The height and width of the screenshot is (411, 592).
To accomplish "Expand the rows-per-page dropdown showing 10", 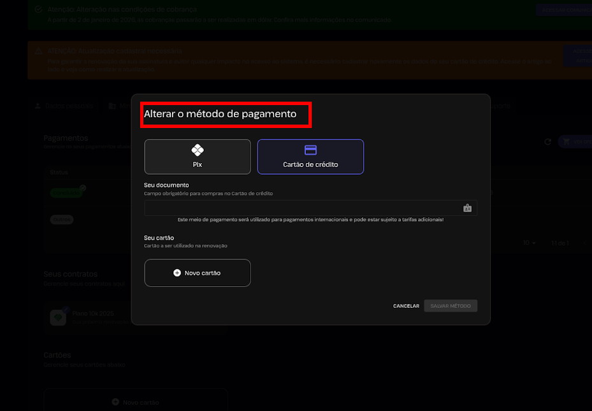I will click(x=530, y=243).
